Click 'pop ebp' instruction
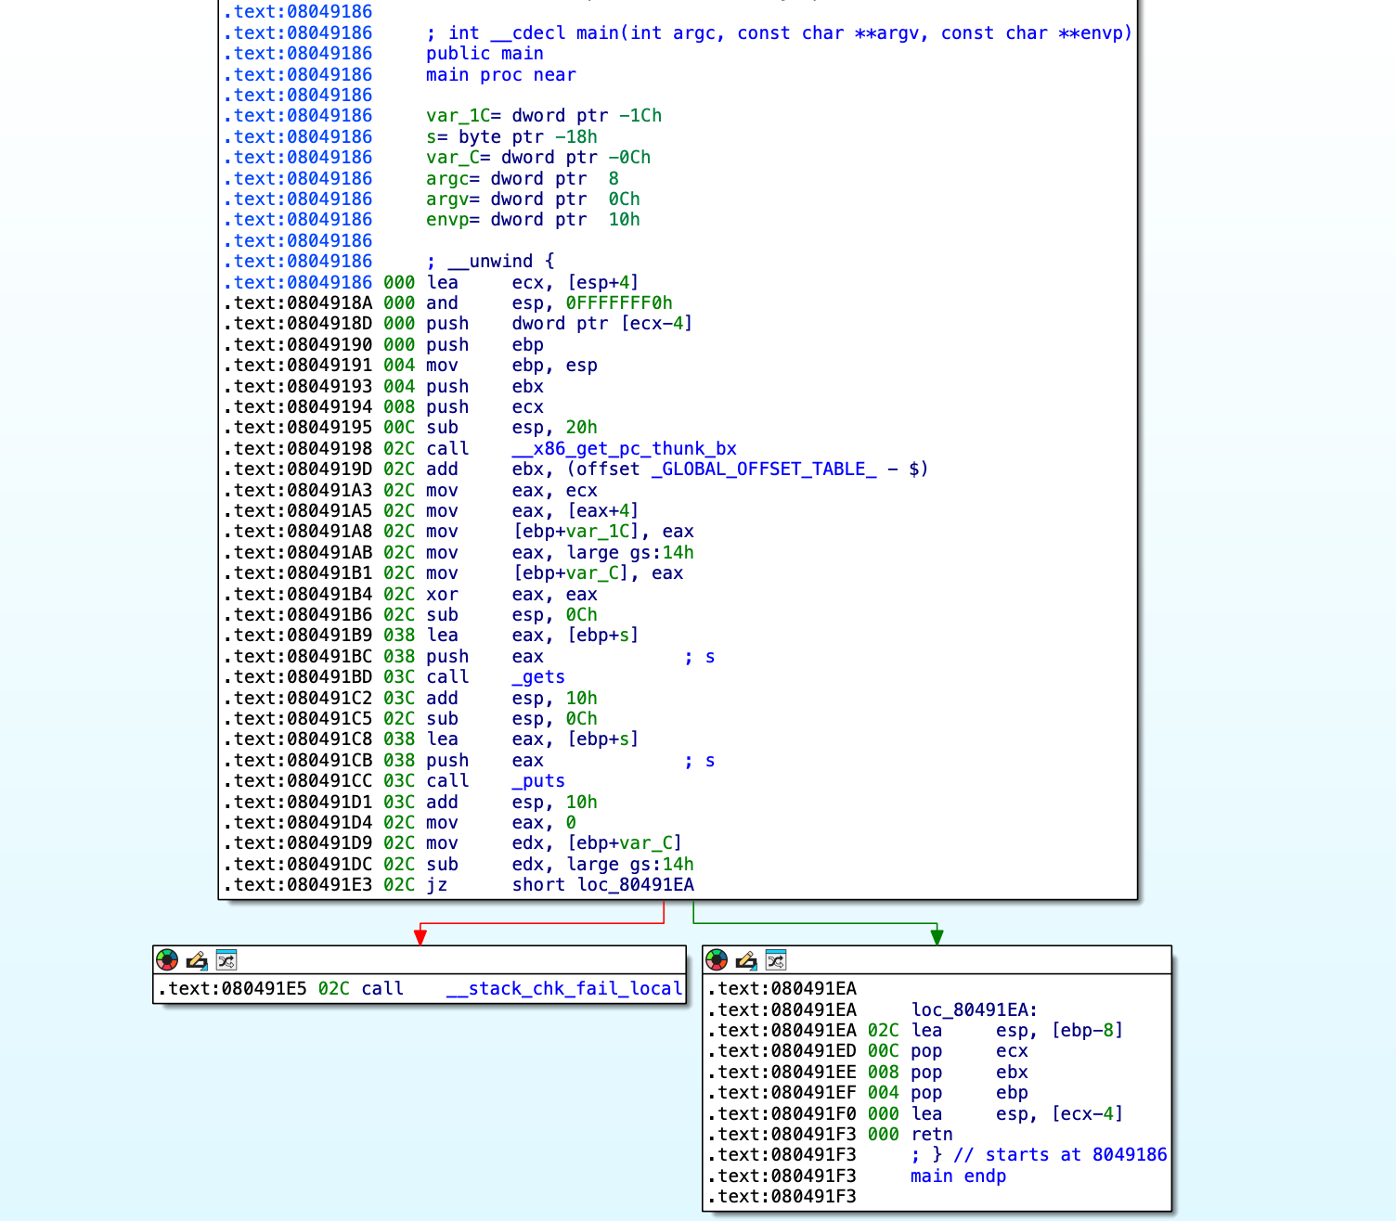1396x1221 pixels. [970, 1093]
